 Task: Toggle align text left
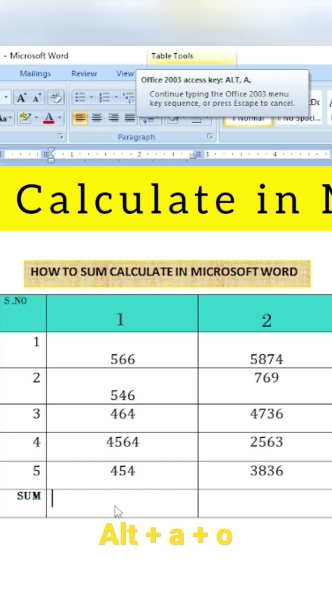(x=80, y=118)
